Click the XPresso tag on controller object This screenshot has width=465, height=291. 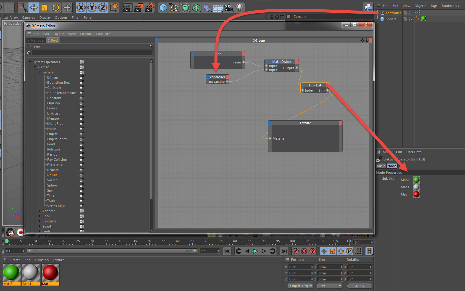[418, 12]
